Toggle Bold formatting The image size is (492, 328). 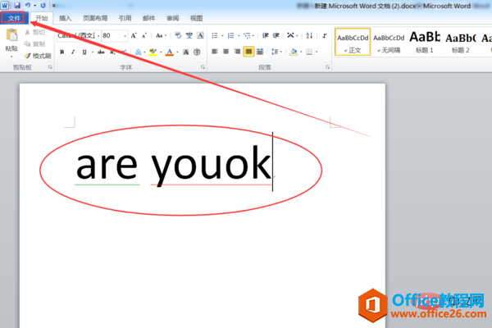coord(62,52)
